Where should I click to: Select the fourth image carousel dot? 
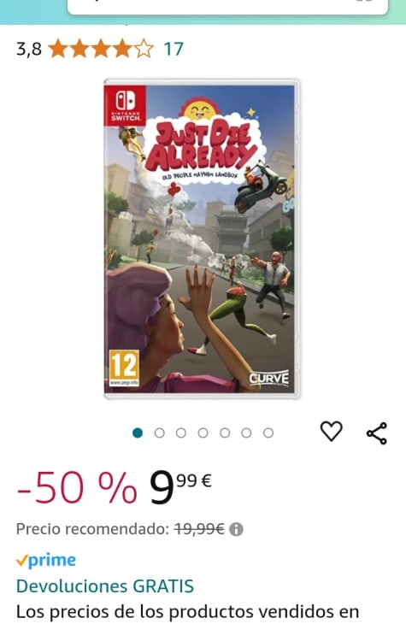(x=203, y=433)
